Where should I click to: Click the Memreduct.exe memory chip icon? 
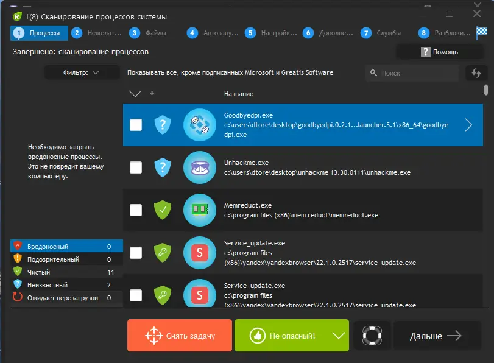(x=200, y=210)
